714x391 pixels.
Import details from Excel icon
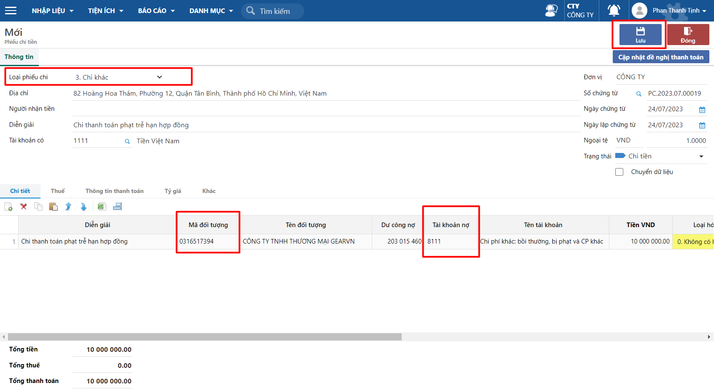tap(101, 206)
